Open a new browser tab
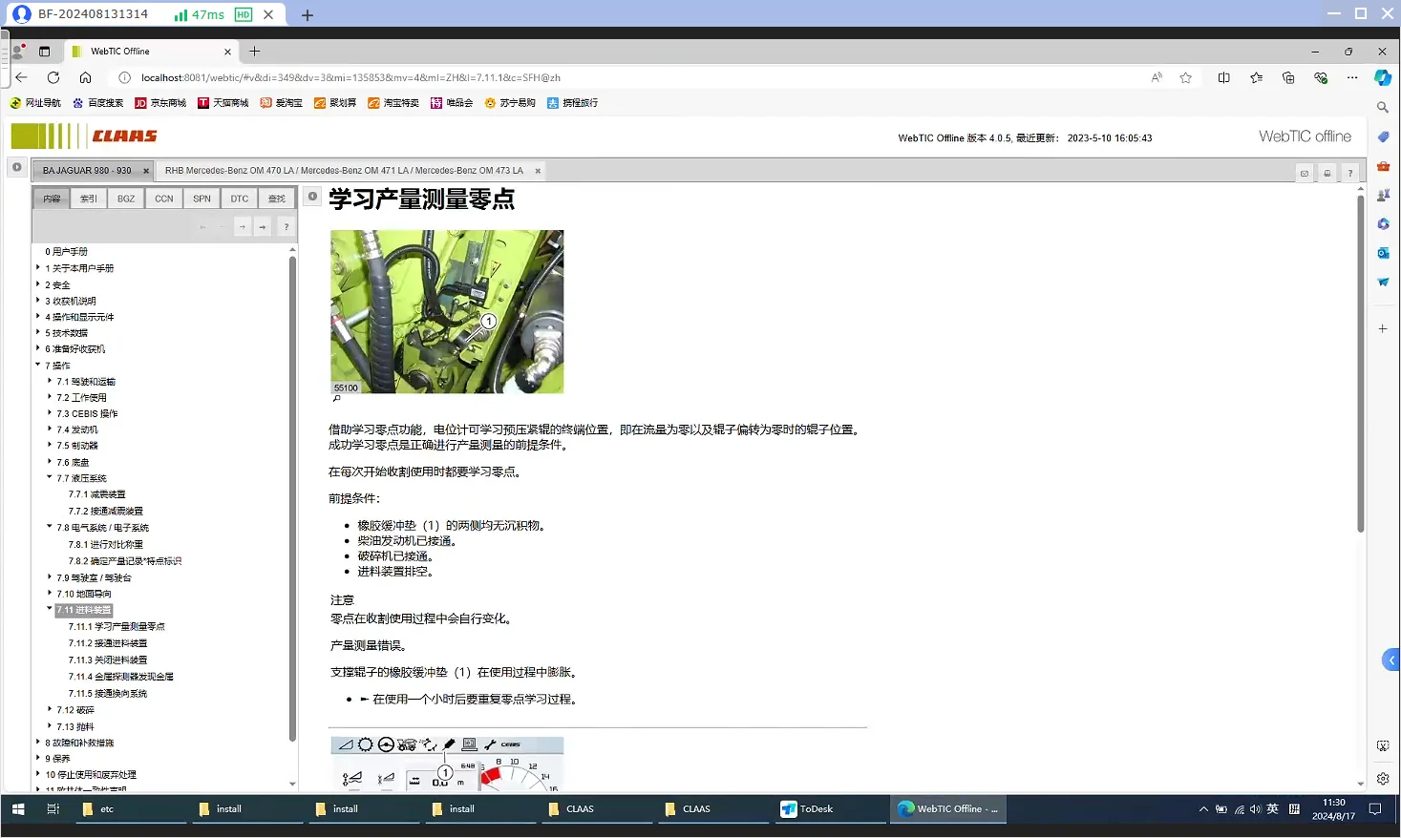The image size is (1401, 838). pos(254,52)
